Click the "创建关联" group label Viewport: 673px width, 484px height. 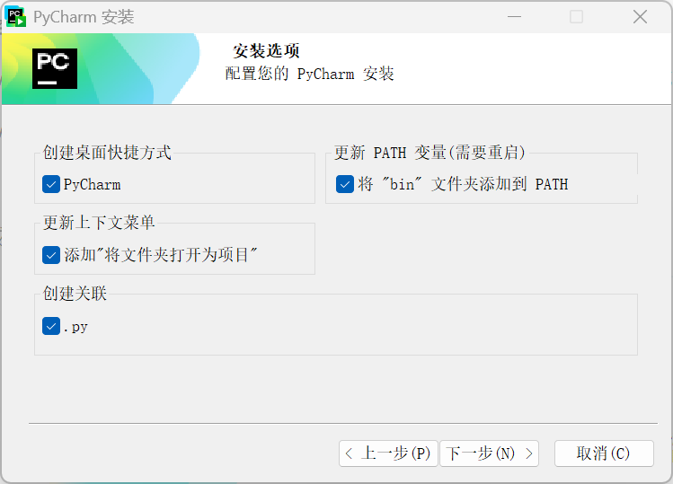click(x=75, y=294)
